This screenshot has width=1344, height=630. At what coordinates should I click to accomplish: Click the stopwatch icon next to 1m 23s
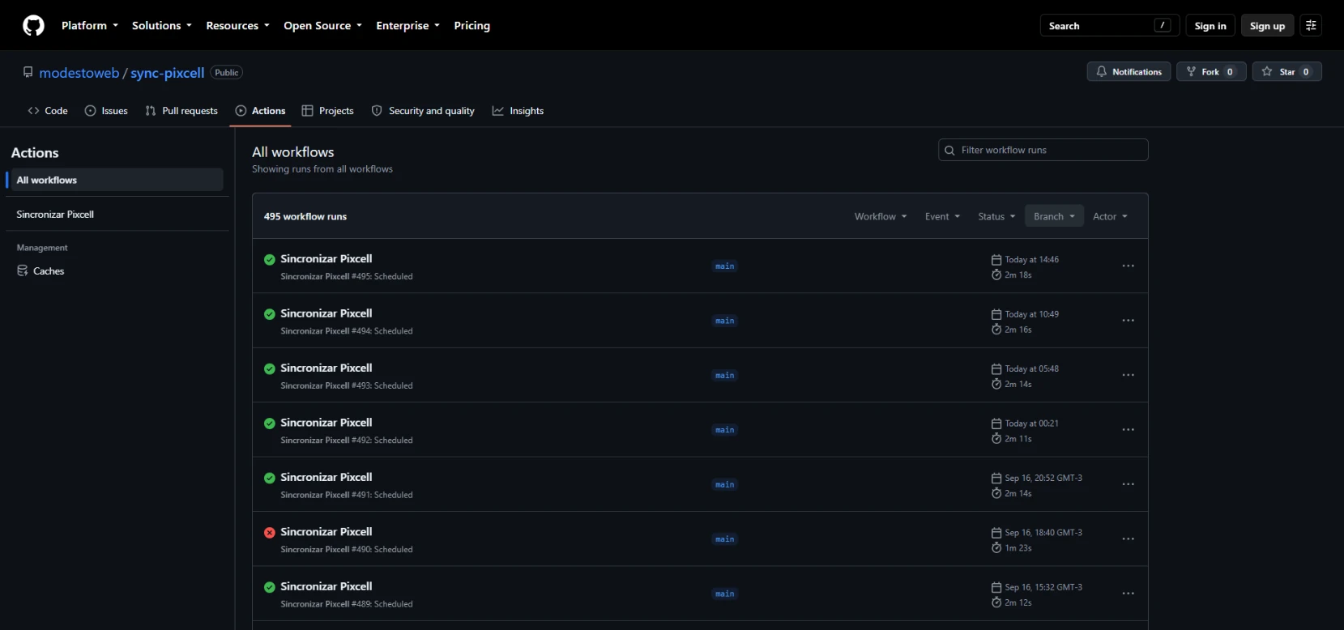(996, 548)
